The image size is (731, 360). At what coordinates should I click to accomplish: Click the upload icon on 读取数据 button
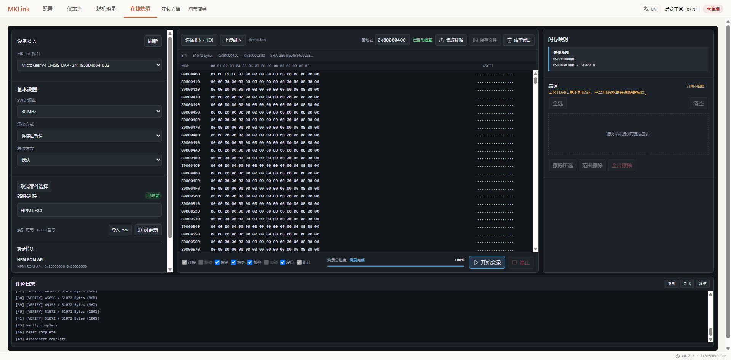tap(442, 40)
